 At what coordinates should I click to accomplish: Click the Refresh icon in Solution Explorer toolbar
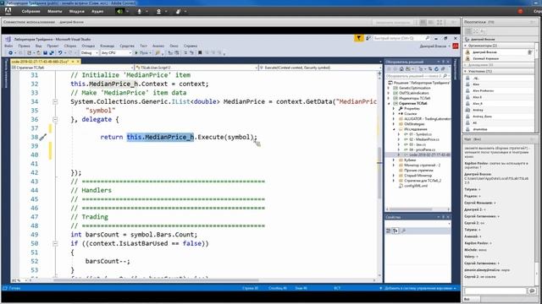click(436, 69)
